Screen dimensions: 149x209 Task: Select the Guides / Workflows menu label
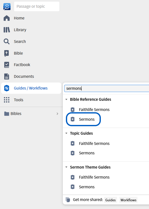[31, 88]
